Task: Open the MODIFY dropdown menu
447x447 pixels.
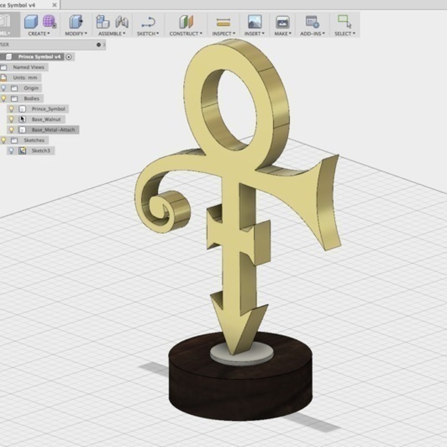Action: pos(76,34)
